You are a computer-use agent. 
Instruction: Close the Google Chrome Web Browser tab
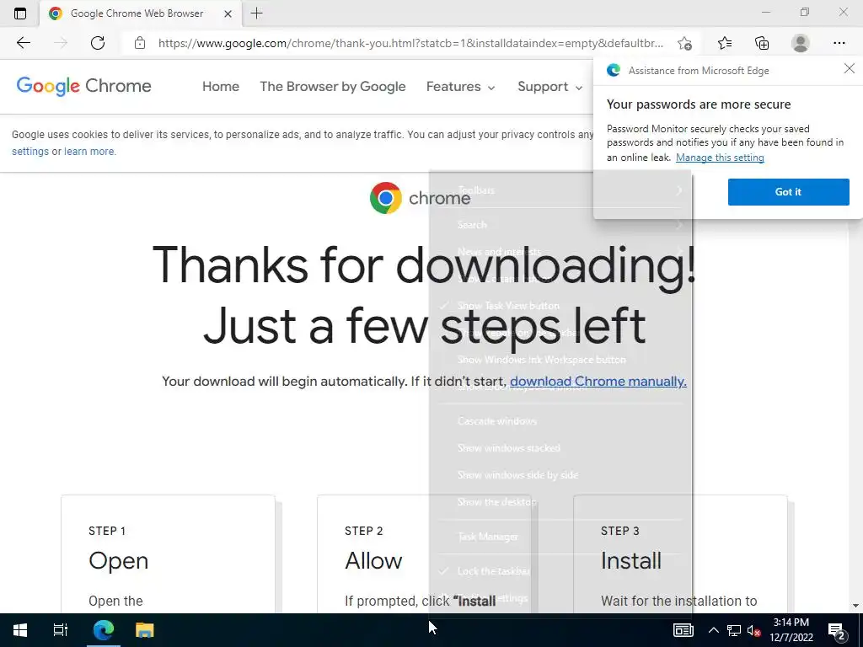click(x=228, y=13)
